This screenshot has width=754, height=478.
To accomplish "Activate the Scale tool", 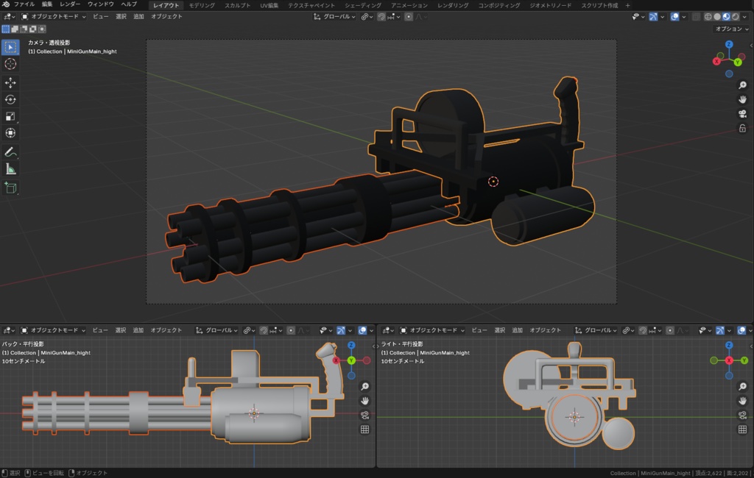I will pos(10,116).
